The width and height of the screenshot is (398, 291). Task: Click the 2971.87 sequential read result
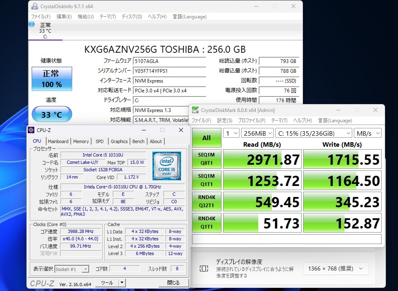262,159
